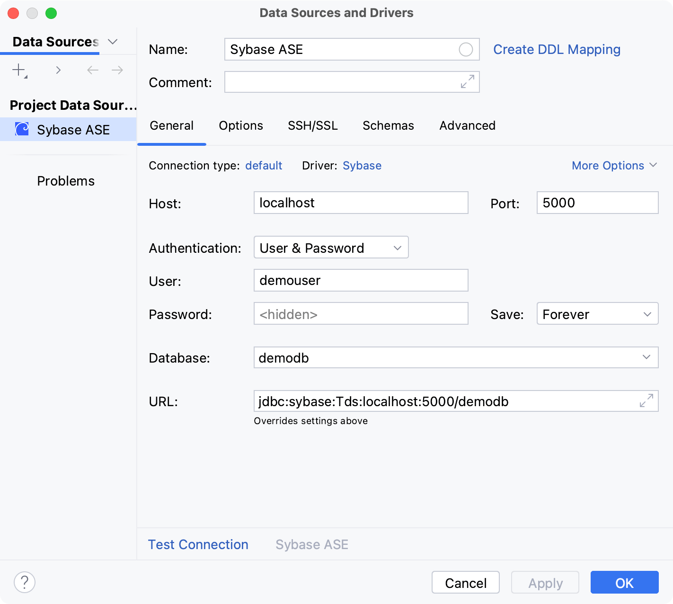Open the Authentication dropdown

point(331,247)
